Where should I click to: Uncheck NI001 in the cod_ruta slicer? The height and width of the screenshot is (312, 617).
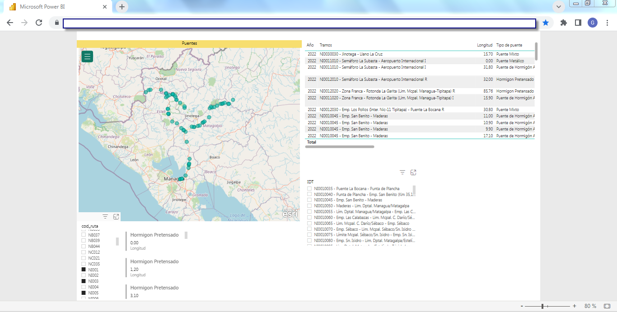pyautogui.click(x=84, y=270)
